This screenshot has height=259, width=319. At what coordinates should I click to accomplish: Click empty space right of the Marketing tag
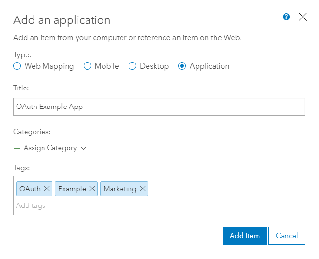point(227,189)
